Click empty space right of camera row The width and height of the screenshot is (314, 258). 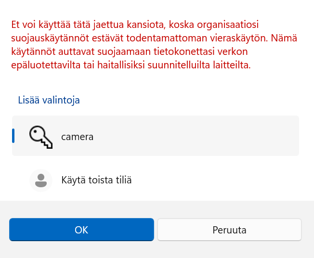point(217,136)
